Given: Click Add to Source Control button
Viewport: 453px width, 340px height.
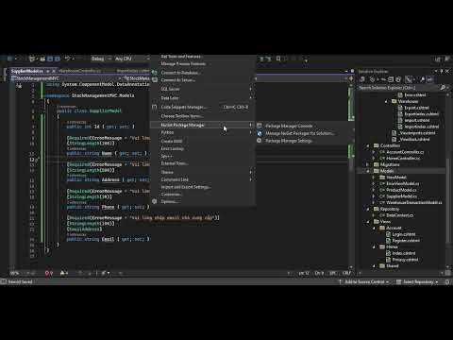Looking at the screenshot, I should pos(364,281).
